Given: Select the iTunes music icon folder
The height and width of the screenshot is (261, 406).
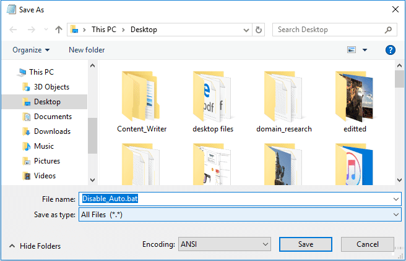Looking at the screenshot, I should click(354, 165).
